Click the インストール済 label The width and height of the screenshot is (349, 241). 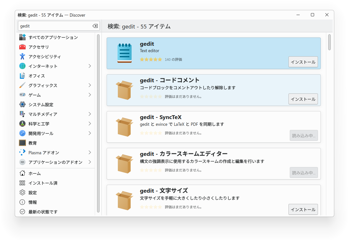pos(43,183)
